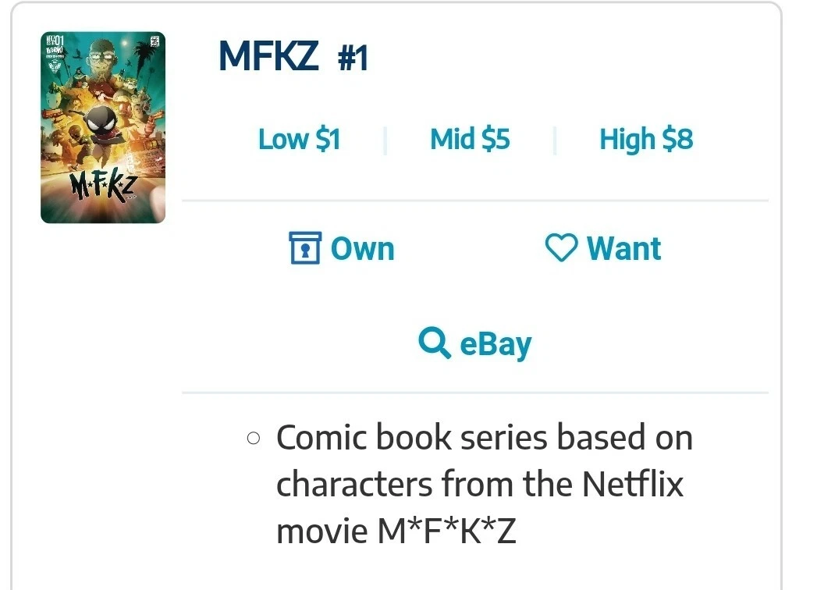This screenshot has width=817, height=590.
Task: Click the M*F*K*Z logo on the cover
Action: [x=103, y=187]
